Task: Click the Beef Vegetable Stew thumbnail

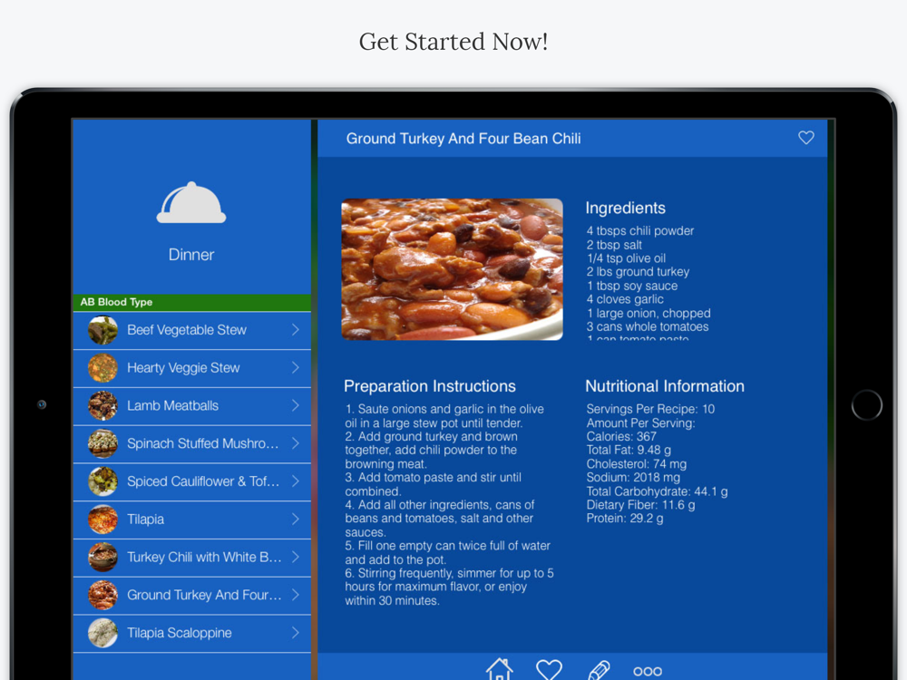Action: 102,330
